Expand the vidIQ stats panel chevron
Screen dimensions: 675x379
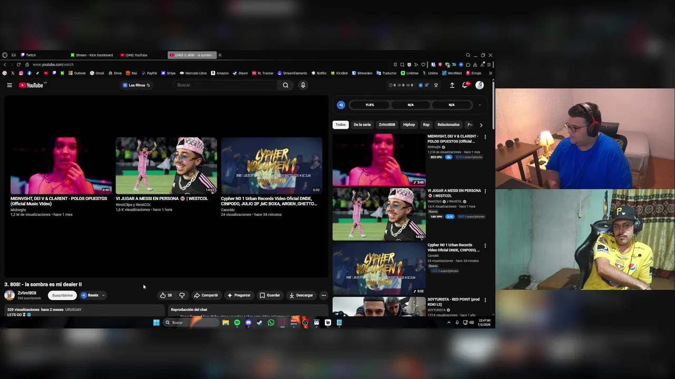click(x=479, y=105)
